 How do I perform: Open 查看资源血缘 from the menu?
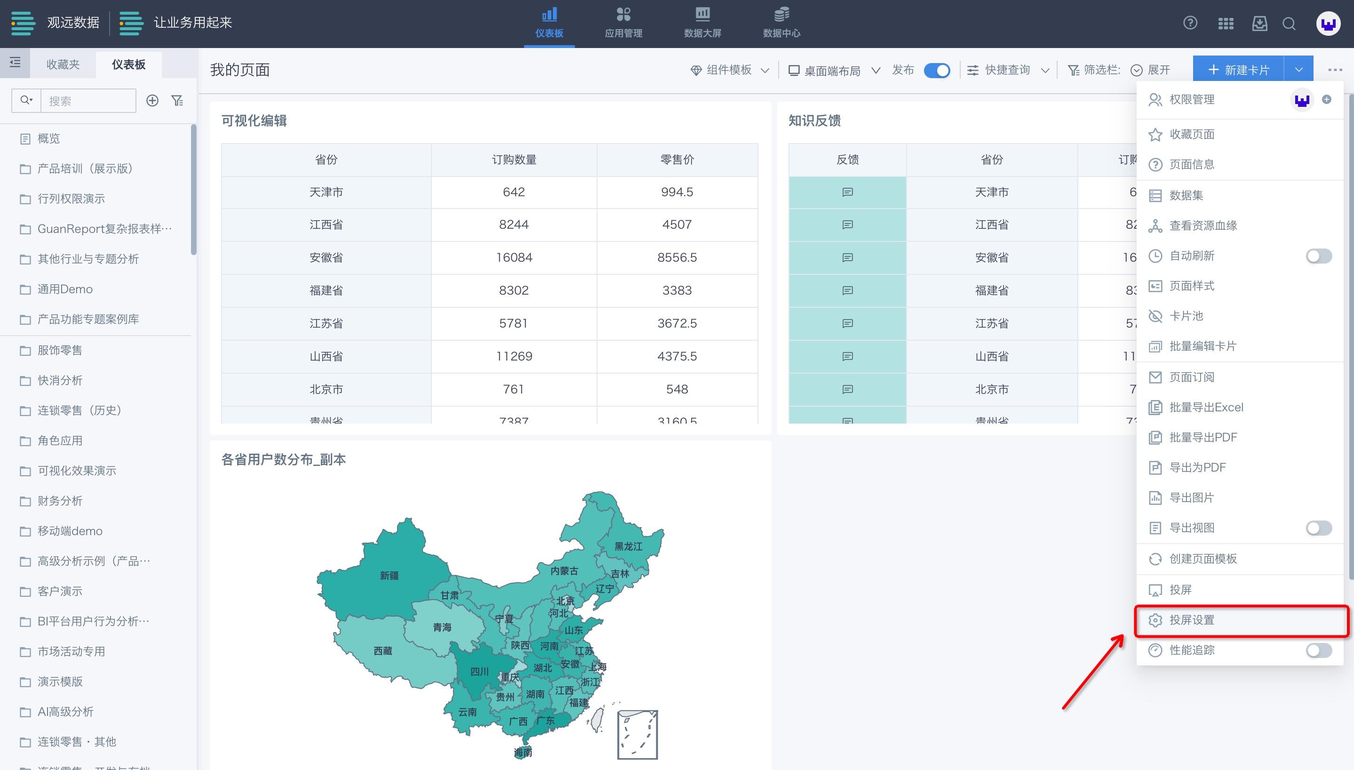coord(1240,226)
